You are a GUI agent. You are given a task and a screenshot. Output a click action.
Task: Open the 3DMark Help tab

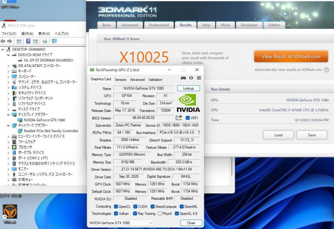pos(206,25)
